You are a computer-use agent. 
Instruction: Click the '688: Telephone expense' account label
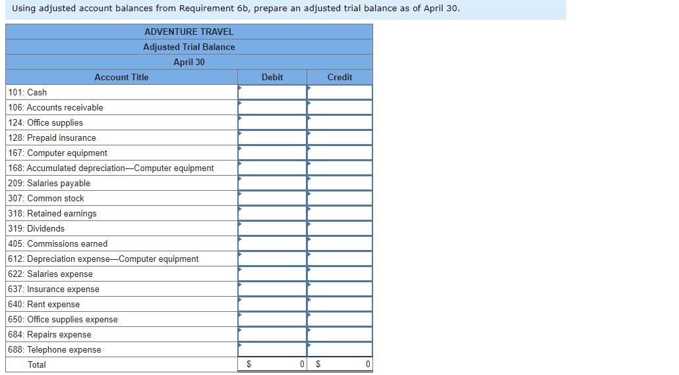coord(55,349)
